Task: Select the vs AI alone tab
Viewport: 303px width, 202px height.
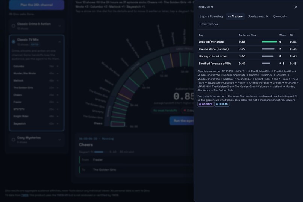Action: pyautogui.click(x=235, y=17)
